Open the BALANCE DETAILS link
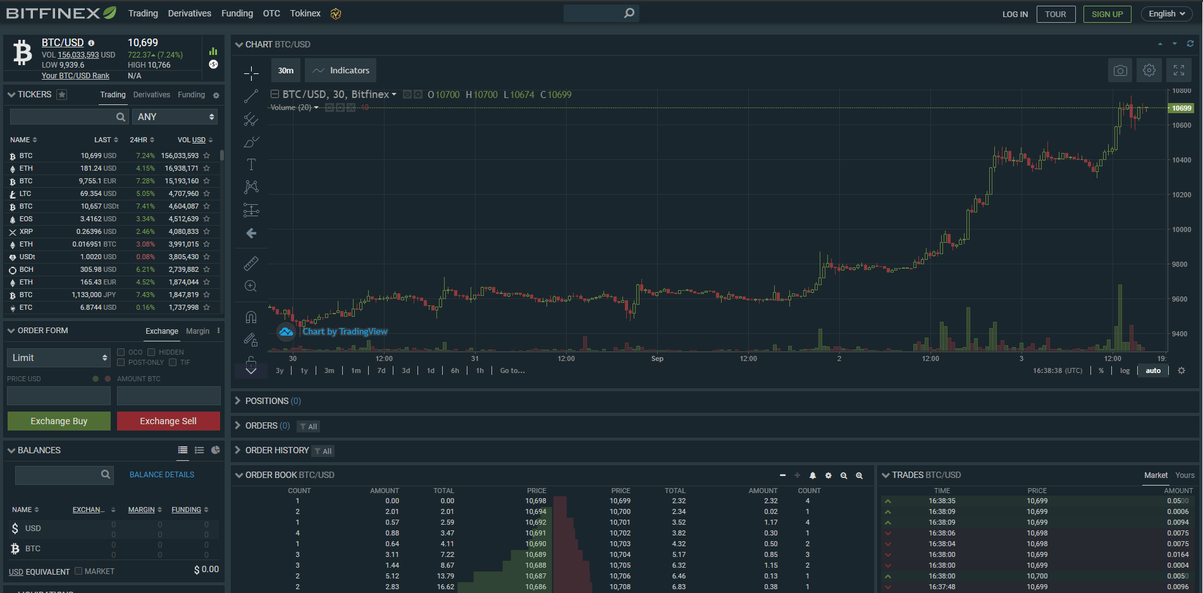Screen dimensions: 1203x593 [x=162, y=475]
